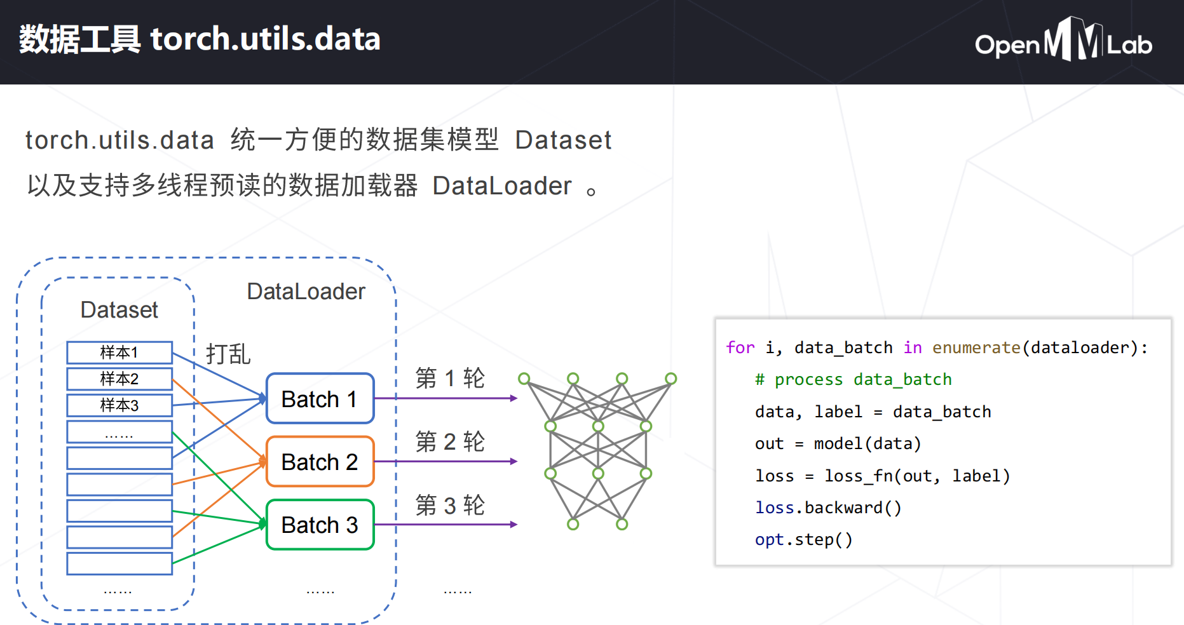1184x625 pixels.
Task: Click the word 'Dataset' in the description
Action: point(563,140)
